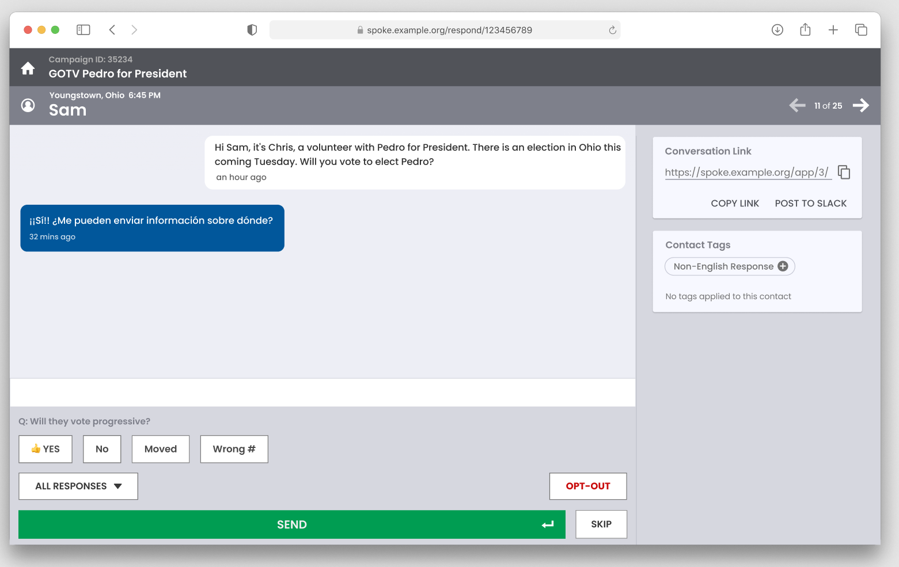Mark contact as Wrong #
899x567 pixels.
pyautogui.click(x=234, y=449)
